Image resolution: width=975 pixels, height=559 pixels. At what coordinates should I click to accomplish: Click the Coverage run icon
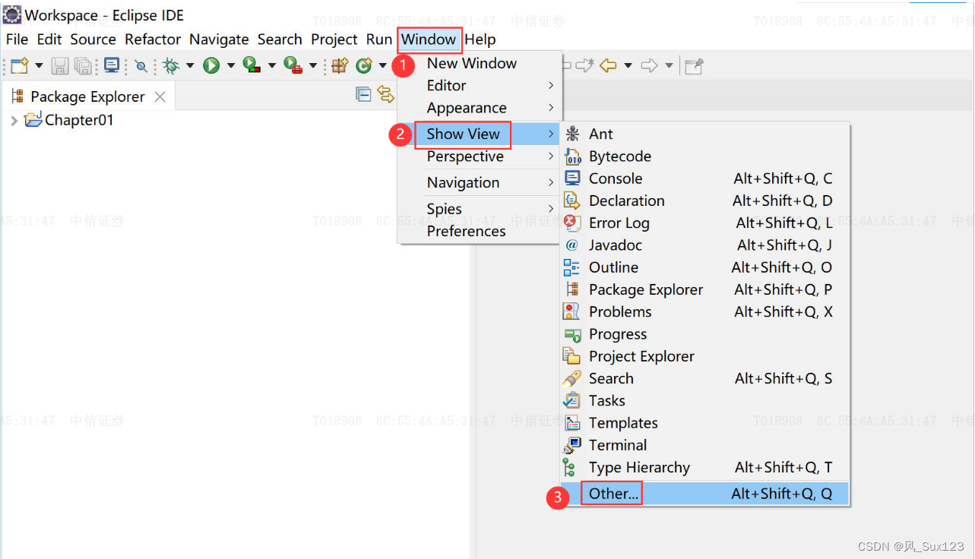[252, 65]
